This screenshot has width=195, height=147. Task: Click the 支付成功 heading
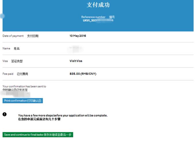tap(98, 5)
